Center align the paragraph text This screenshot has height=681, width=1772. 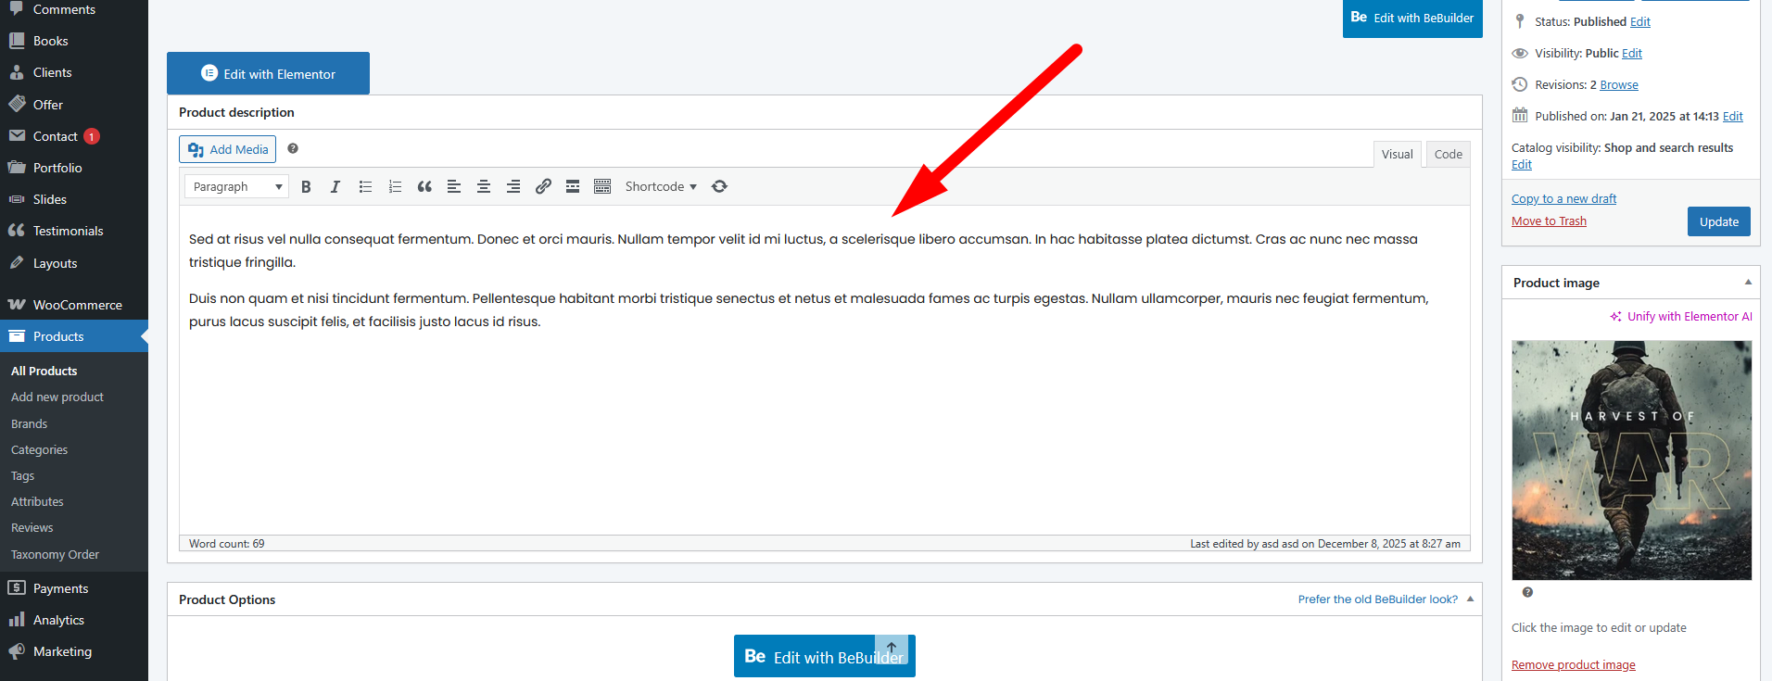[x=484, y=186]
